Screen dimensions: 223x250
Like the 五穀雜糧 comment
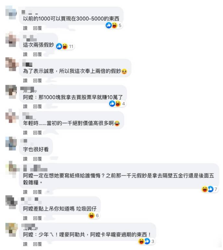tap(25, 192)
